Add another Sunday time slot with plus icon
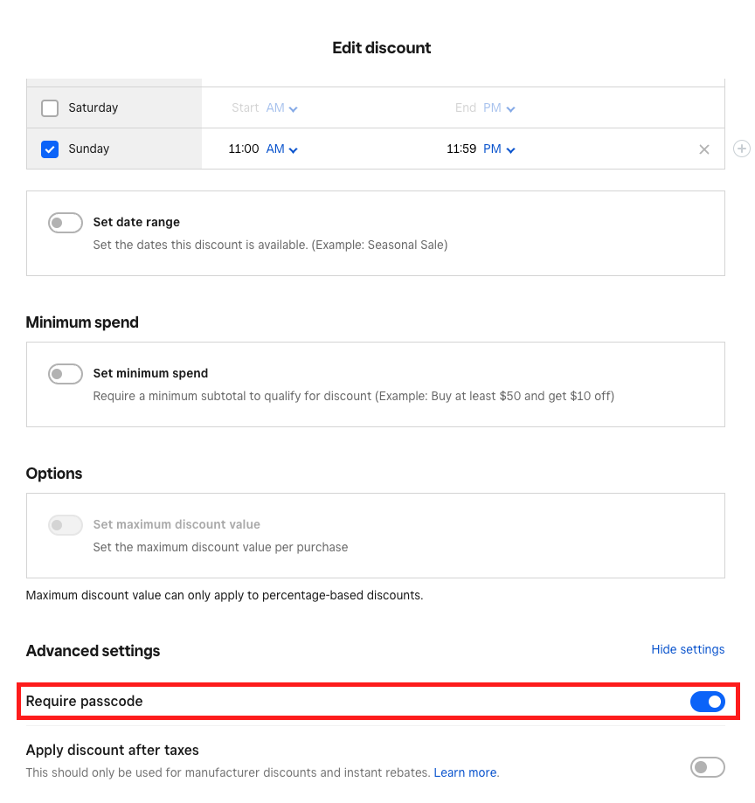Viewport: 755px width, 803px height. (x=742, y=149)
